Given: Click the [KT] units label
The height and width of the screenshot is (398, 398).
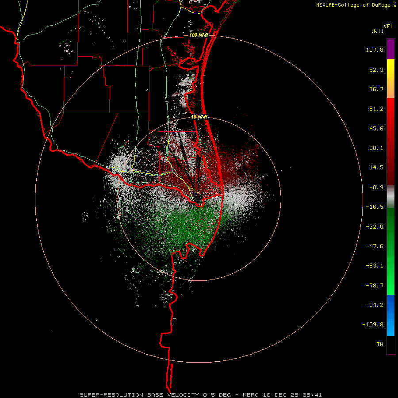Looking at the screenshot, I should click(x=378, y=31).
